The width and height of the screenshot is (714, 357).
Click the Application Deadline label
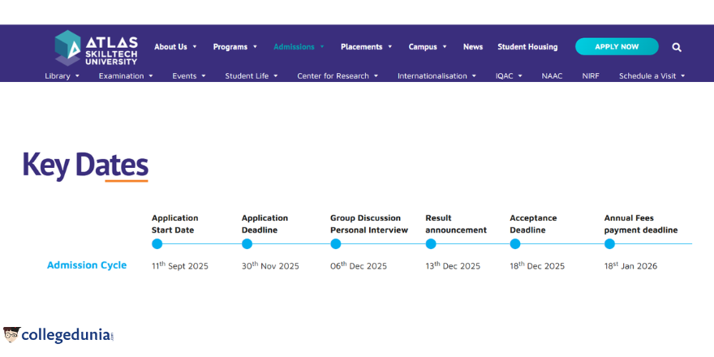click(265, 224)
